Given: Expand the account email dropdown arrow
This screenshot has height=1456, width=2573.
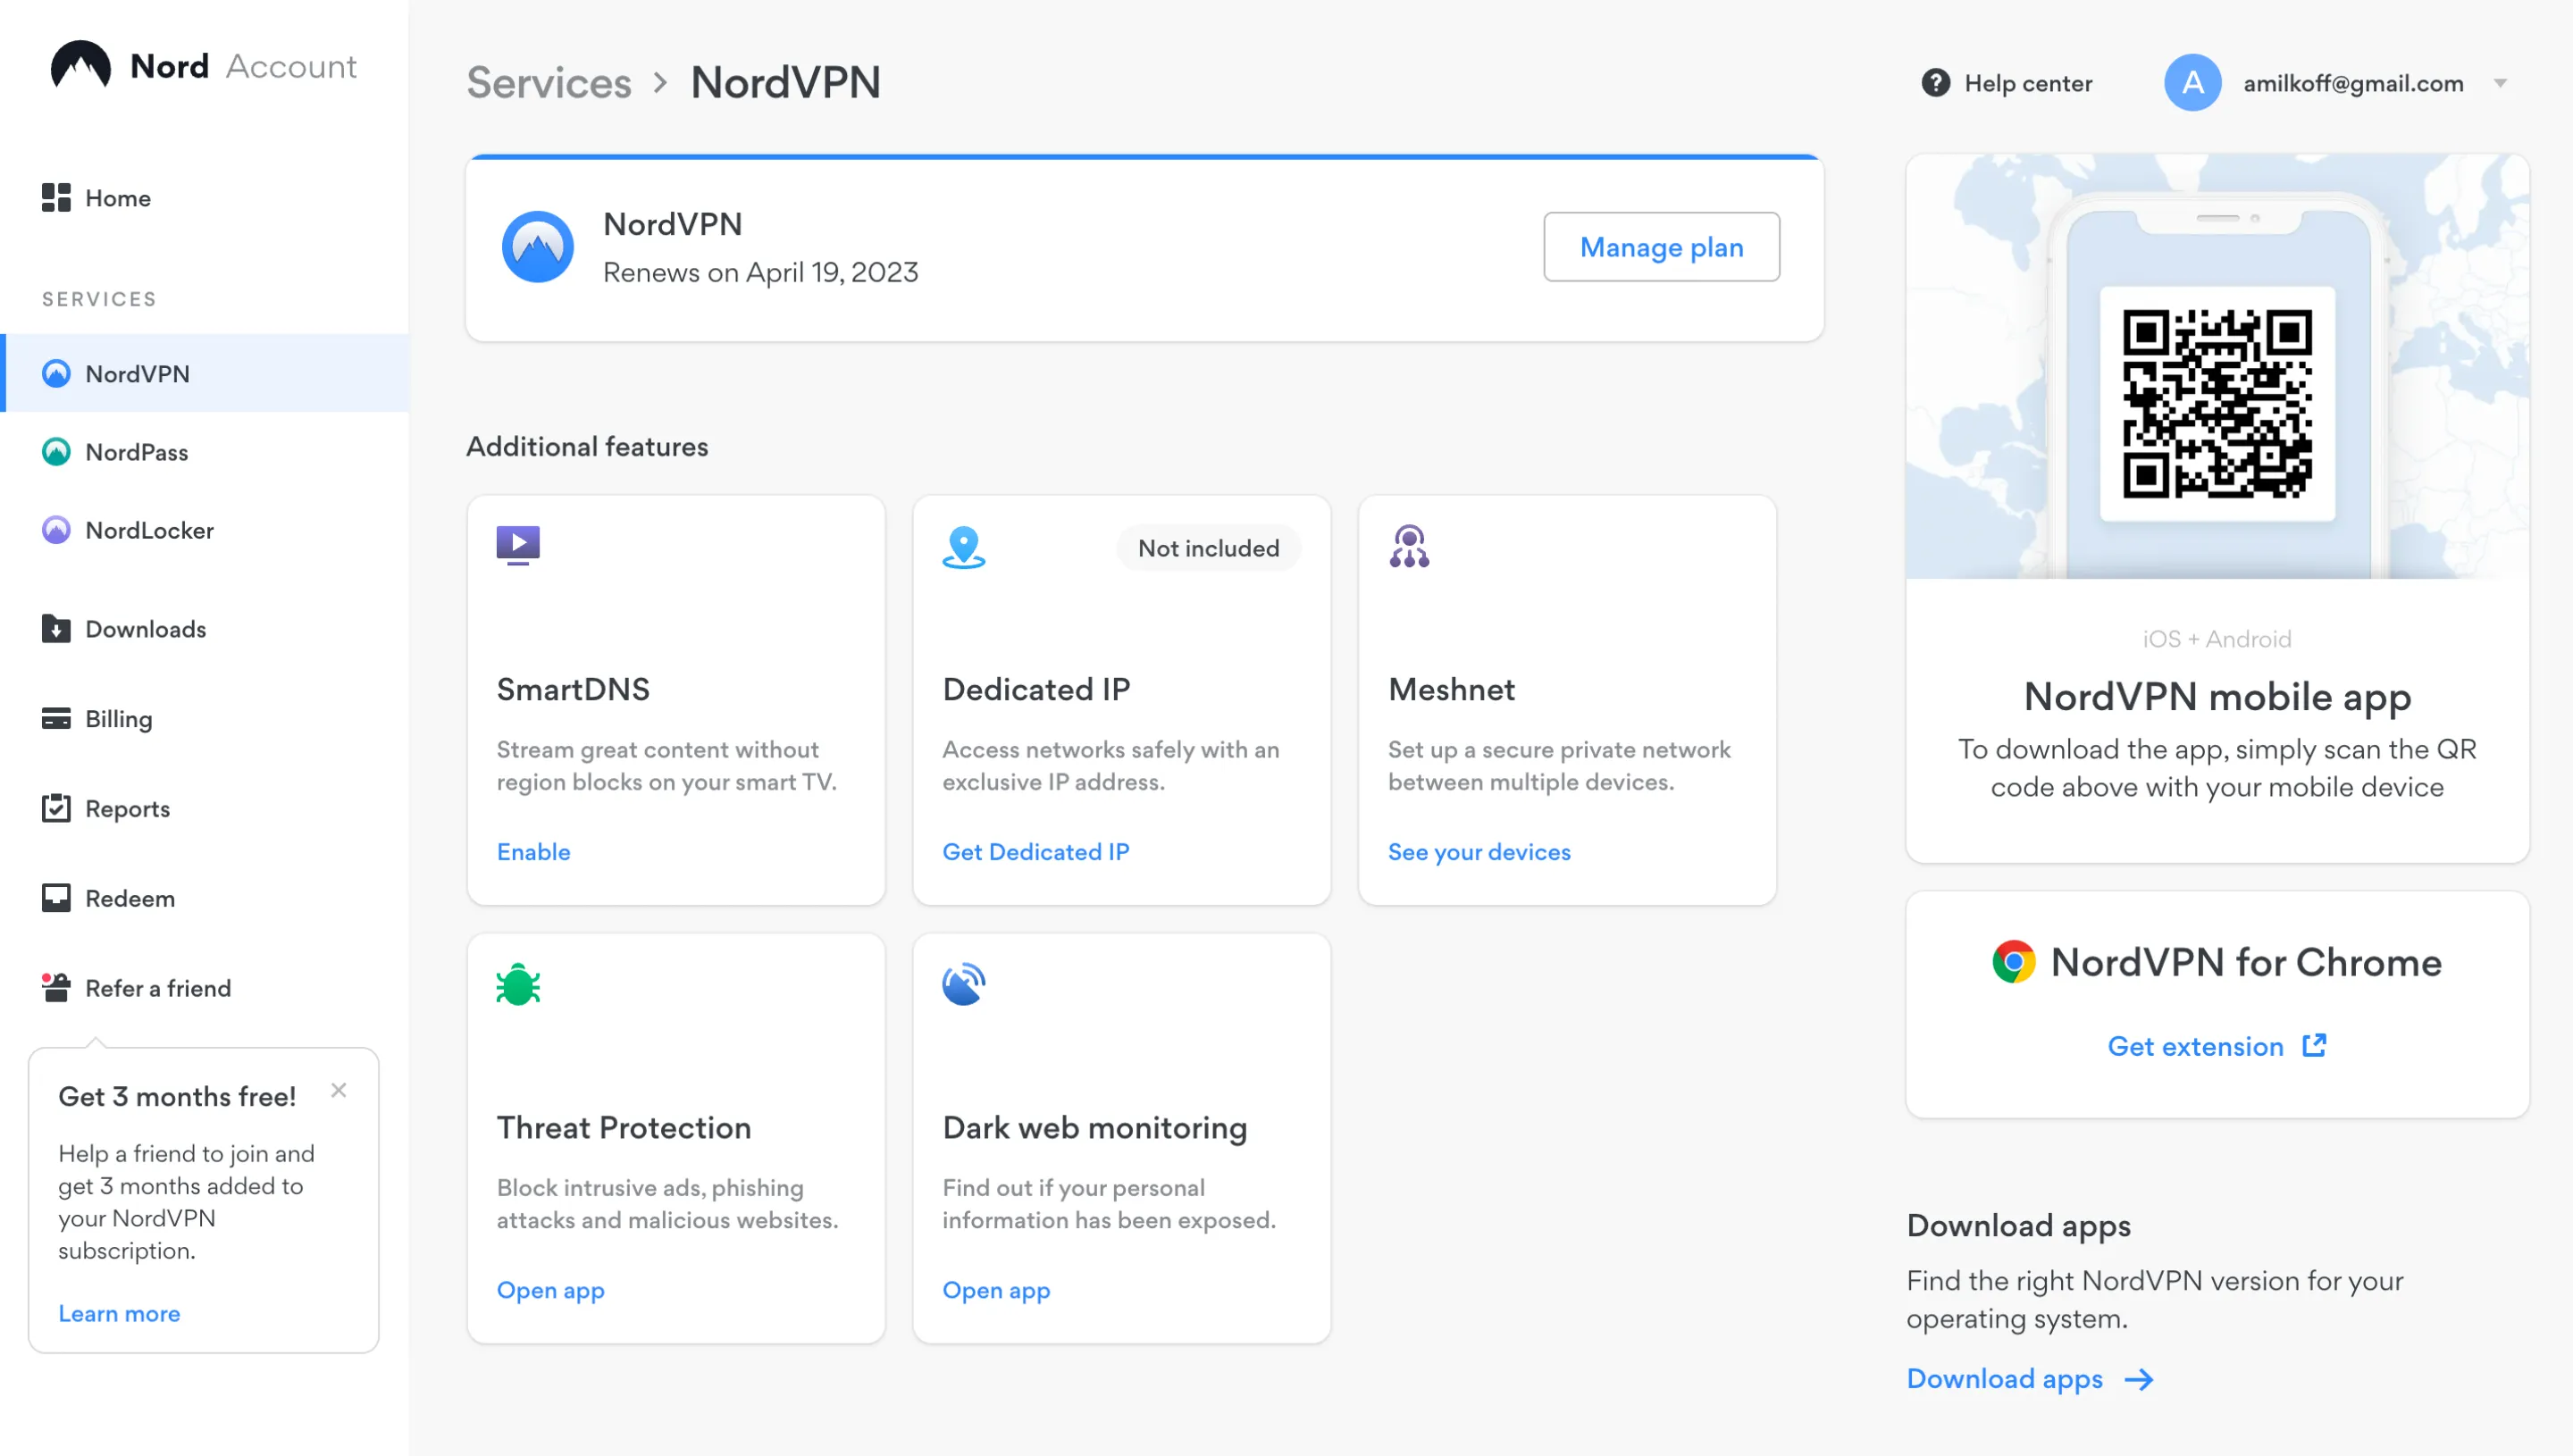Looking at the screenshot, I should [2500, 83].
